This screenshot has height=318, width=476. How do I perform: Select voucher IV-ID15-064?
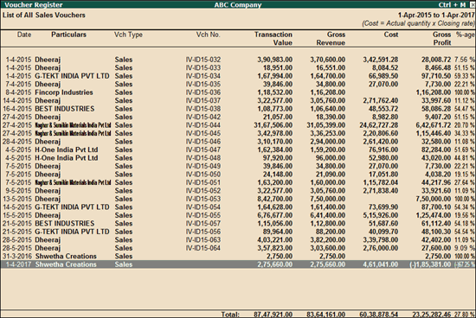pos(203,248)
